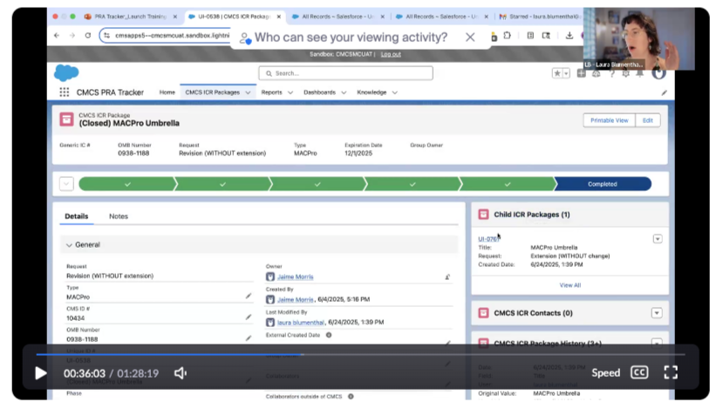The image size is (723, 409).
Task: Open the CMCS ICR Packages nav tab
Action: pos(212,92)
